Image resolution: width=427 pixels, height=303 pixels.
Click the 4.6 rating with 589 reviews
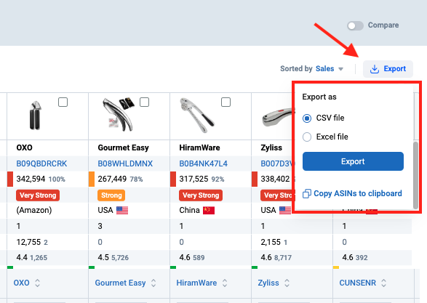tap(192, 257)
